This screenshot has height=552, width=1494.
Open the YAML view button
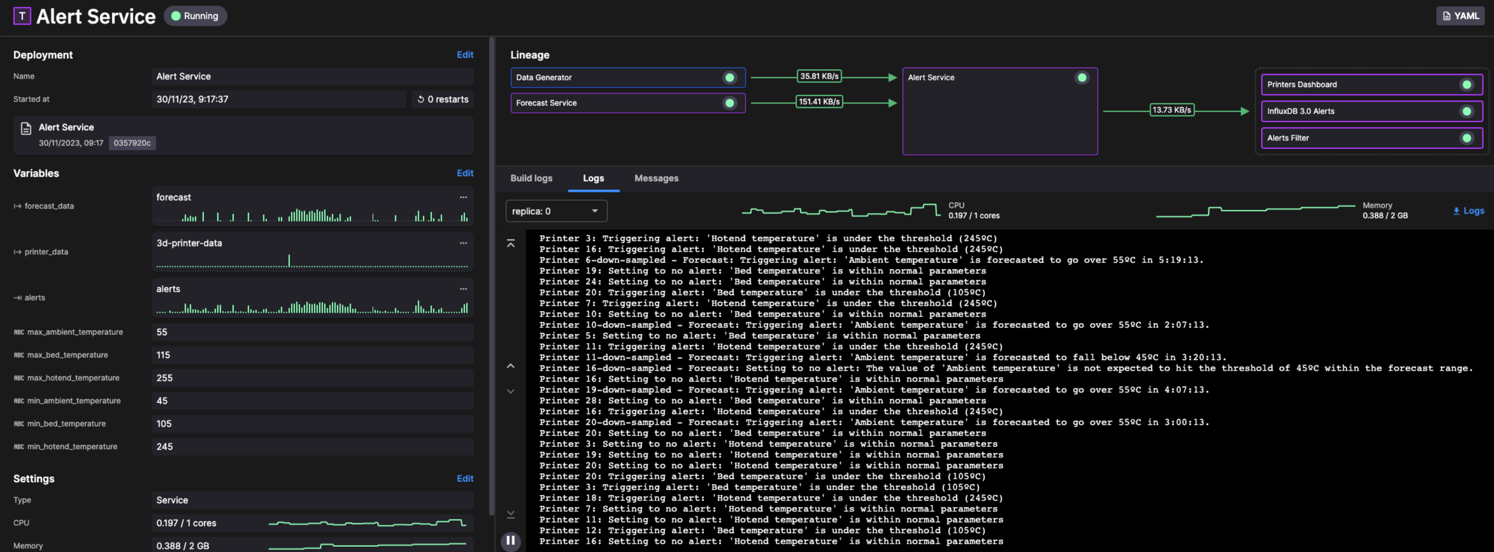(x=1460, y=16)
